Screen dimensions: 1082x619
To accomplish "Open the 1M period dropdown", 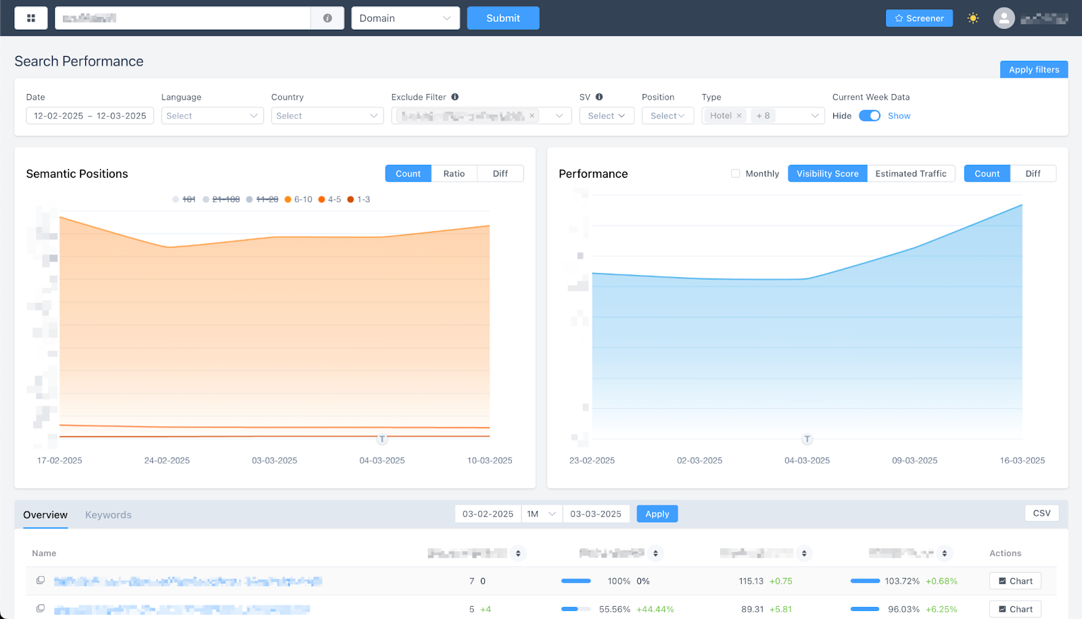I will (542, 514).
